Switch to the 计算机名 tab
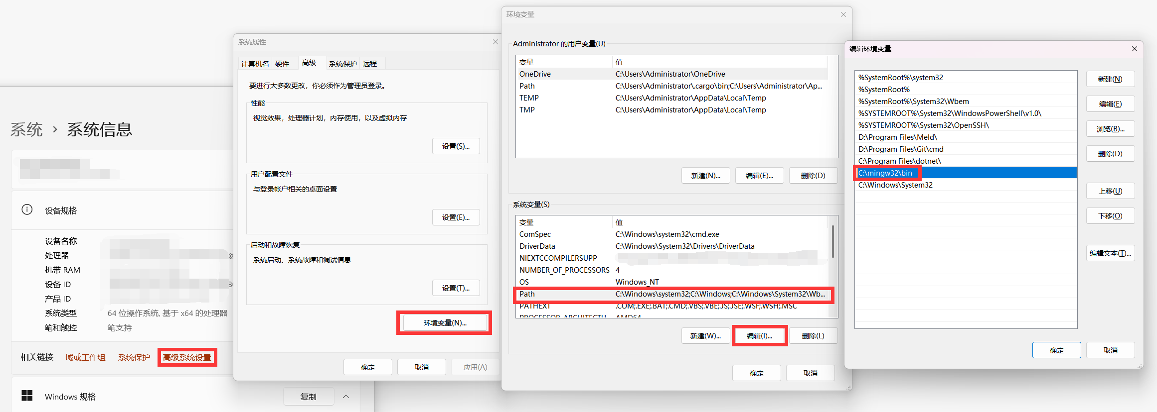Viewport: 1157px width, 412px height. pyautogui.click(x=255, y=64)
